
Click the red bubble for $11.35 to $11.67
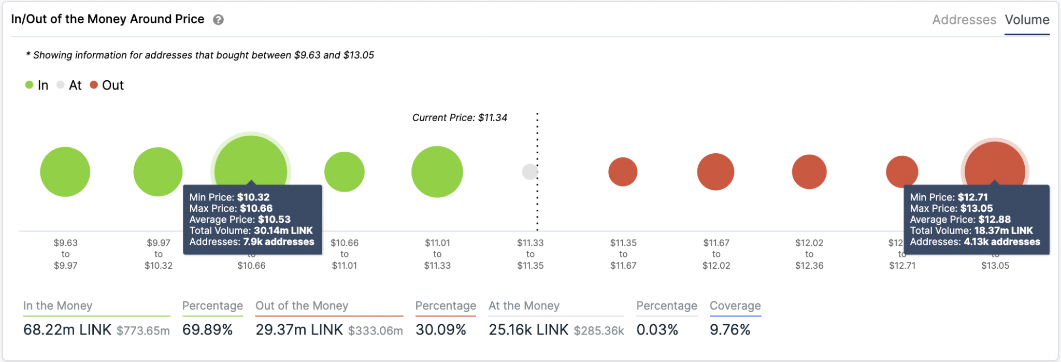623,172
